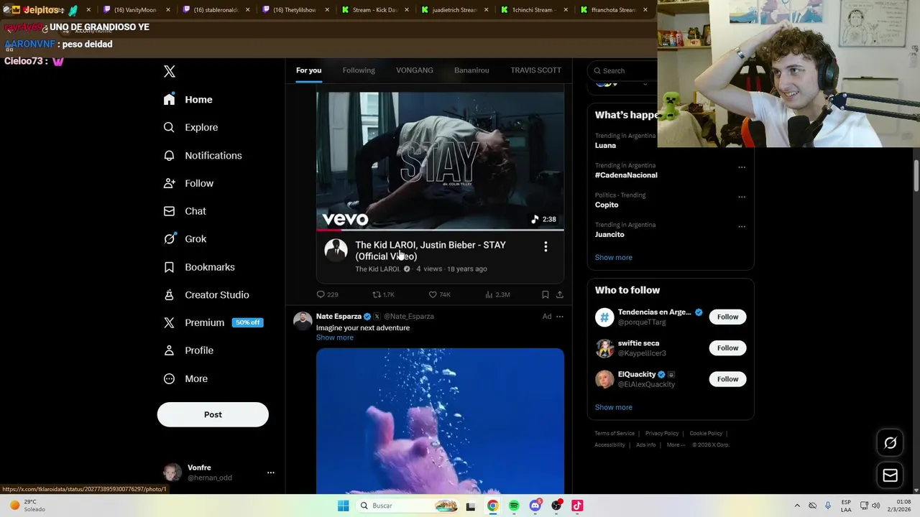The width and height of the screenshot is (920, 517).
Task: Play the STAY video thumbnail
Action: [x=440, y=159]
